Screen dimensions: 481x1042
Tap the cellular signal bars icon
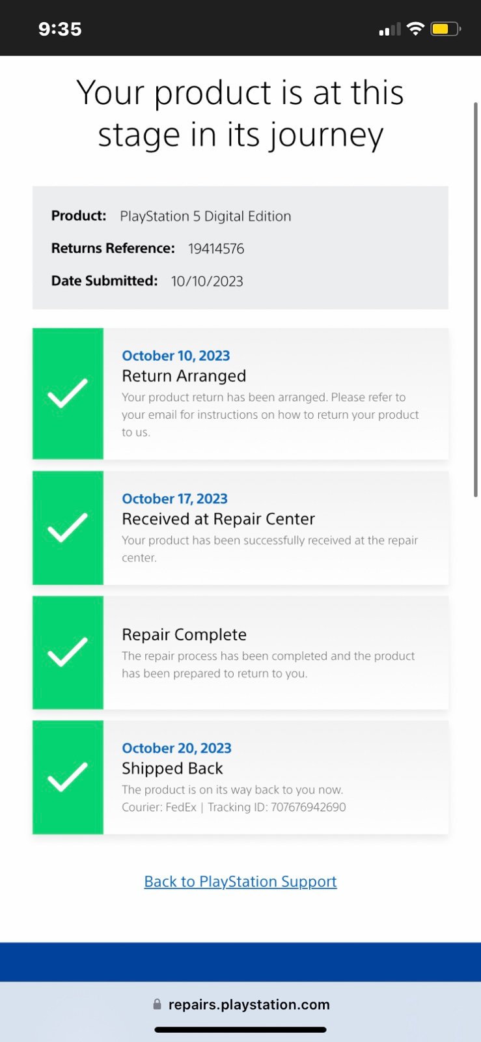[x=390, y=29]
